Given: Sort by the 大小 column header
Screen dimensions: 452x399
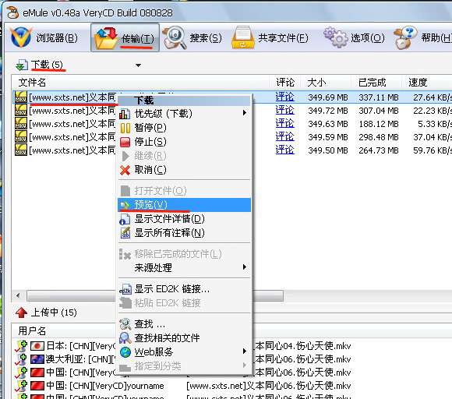Looking at the screenshot, I should pyautogui.click(x=316, y=83).
